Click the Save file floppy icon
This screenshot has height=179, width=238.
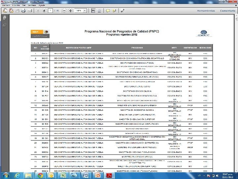17,11
